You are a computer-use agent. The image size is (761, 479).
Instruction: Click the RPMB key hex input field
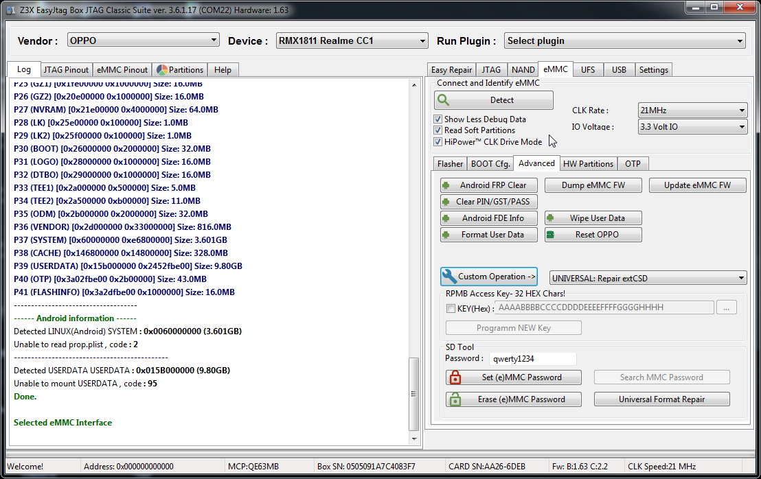click(x=604, y=307)
